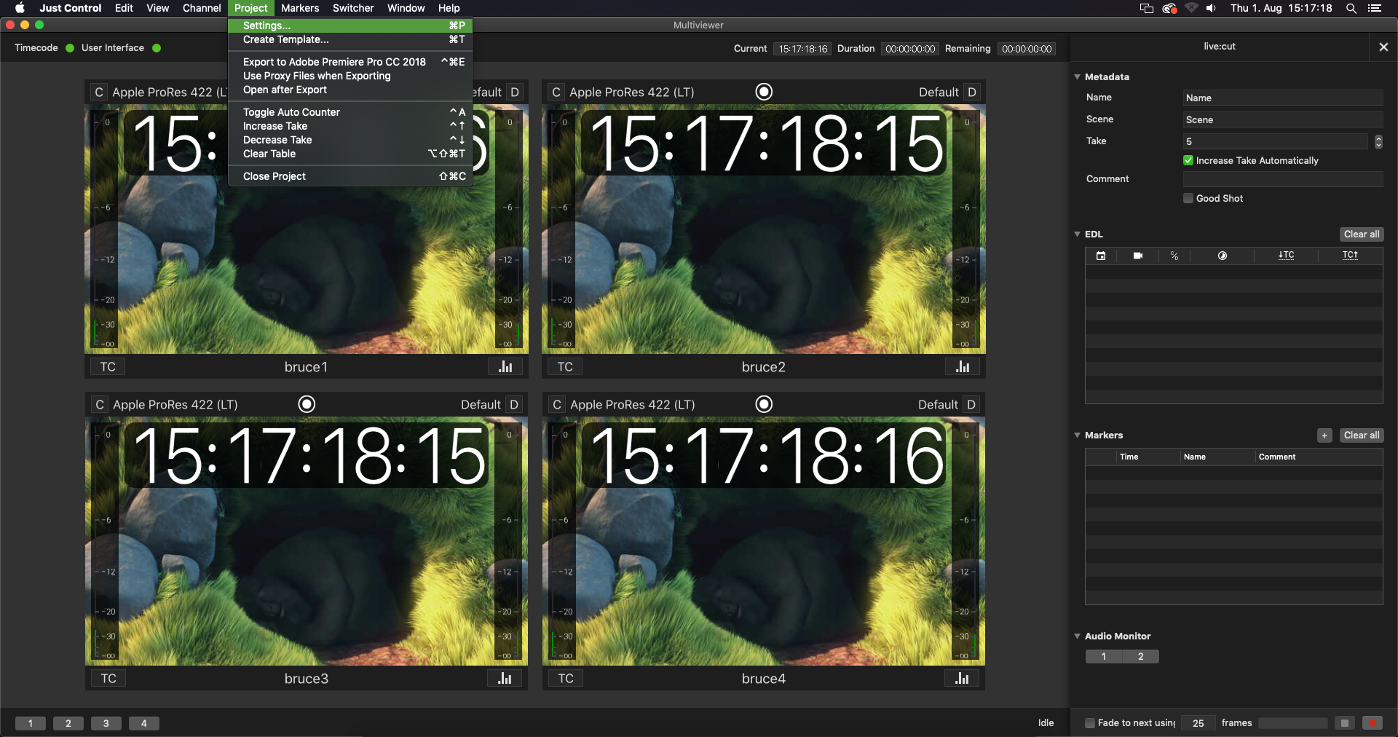The width and height of the screenshot is (1398, 737).
Task: Add a new marker with the plus button
Action: click(x=1324, y=435)
